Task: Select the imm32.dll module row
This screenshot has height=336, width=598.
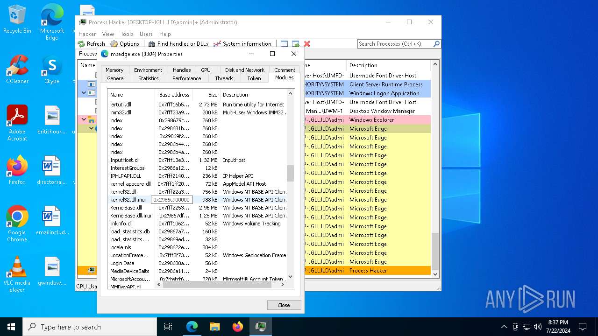Action: click(x=197, y=112)
